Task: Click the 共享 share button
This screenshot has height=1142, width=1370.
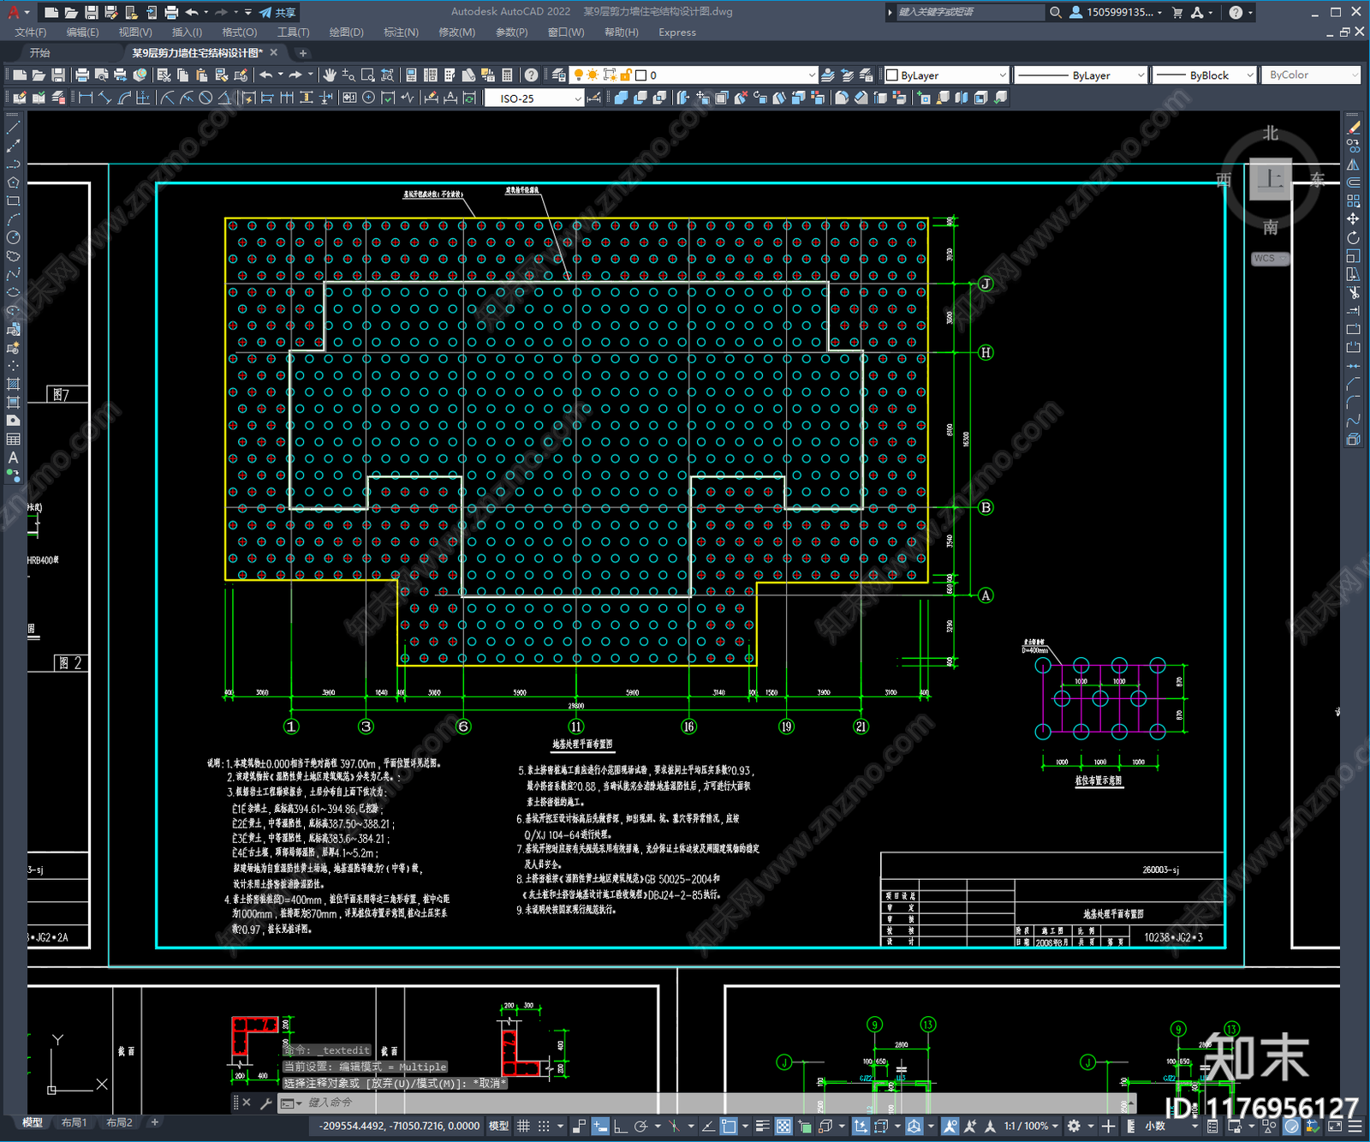Action: click(x=277, y=12)
